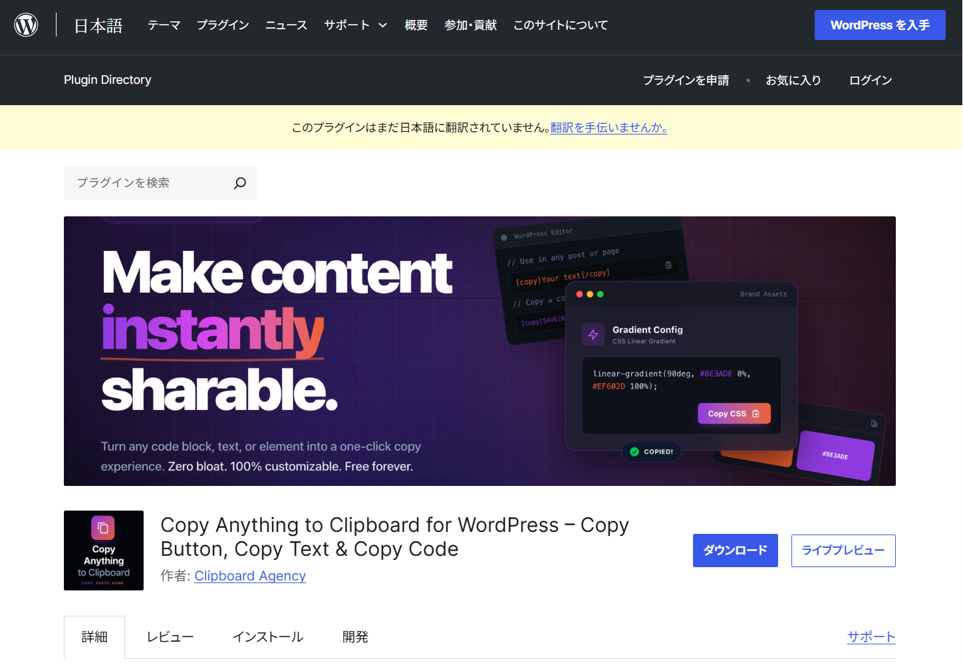Open the ログイン page

(x=870, y=80)
